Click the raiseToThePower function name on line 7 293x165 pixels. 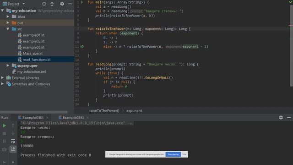(x=110, y=29)
